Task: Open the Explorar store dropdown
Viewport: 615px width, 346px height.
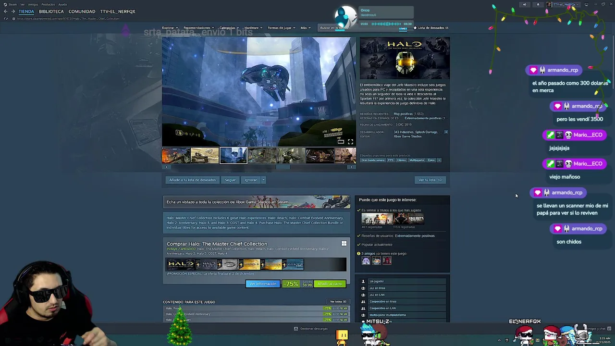Action: click(170, 28)
